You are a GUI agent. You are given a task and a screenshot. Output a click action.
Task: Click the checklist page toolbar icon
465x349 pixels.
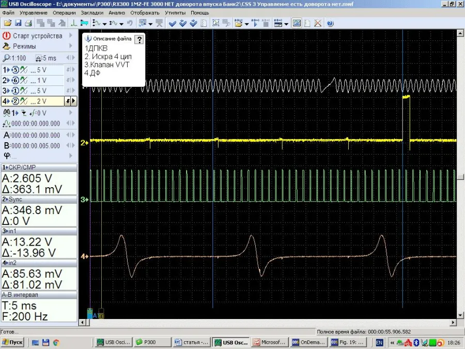tap(204, 23)
